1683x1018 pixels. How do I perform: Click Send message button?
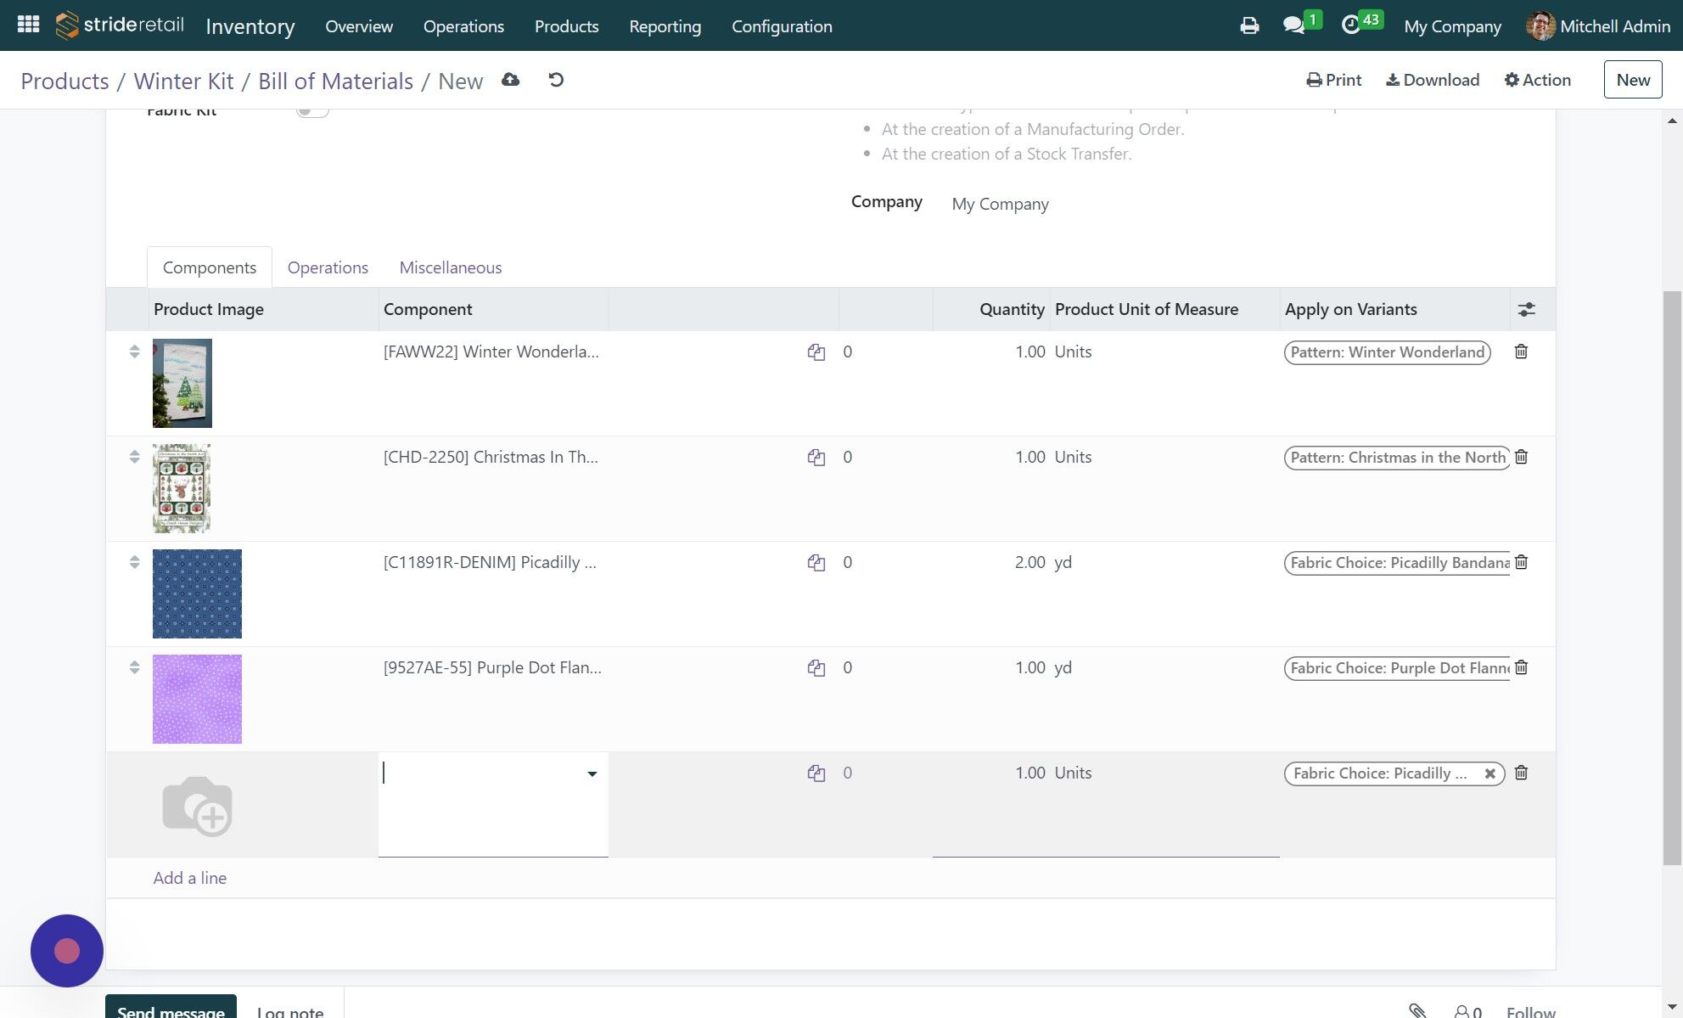click(171, 1008)
